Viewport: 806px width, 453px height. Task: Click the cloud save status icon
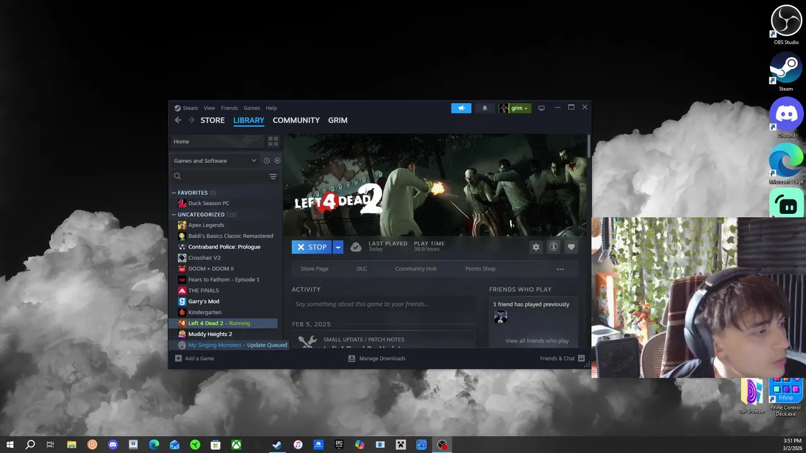(x=356, y=247)
